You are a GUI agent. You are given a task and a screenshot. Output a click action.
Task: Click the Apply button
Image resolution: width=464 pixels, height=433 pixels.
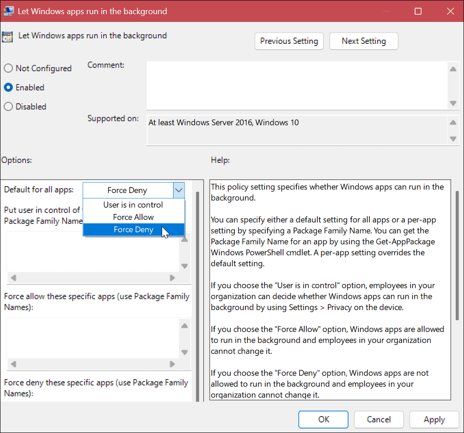(x=434, y=419)
